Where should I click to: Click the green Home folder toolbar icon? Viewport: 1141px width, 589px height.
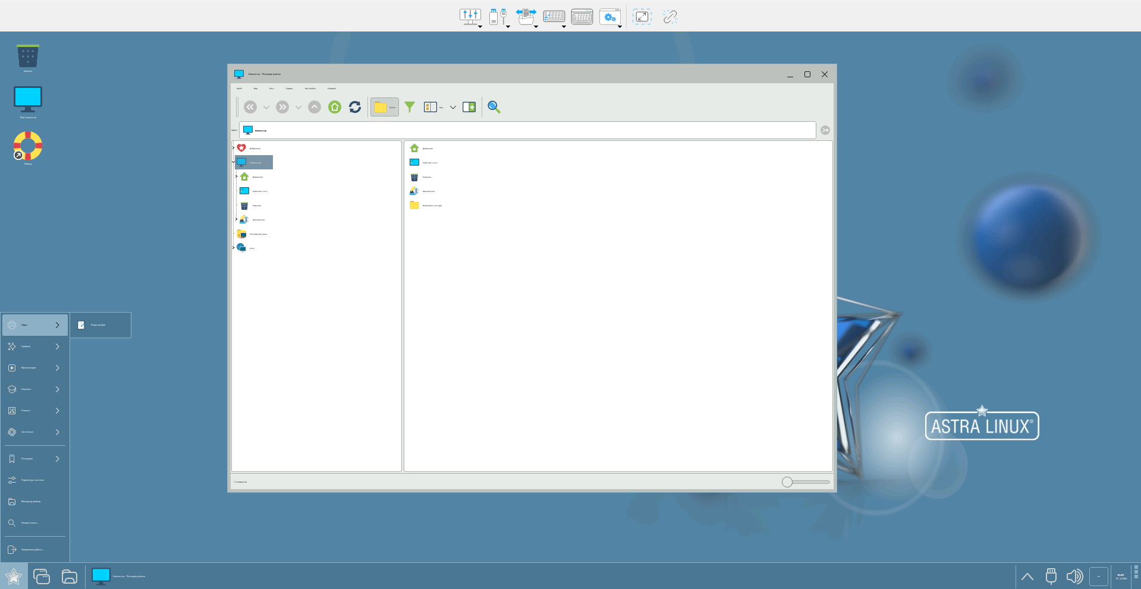pos(335,107)
